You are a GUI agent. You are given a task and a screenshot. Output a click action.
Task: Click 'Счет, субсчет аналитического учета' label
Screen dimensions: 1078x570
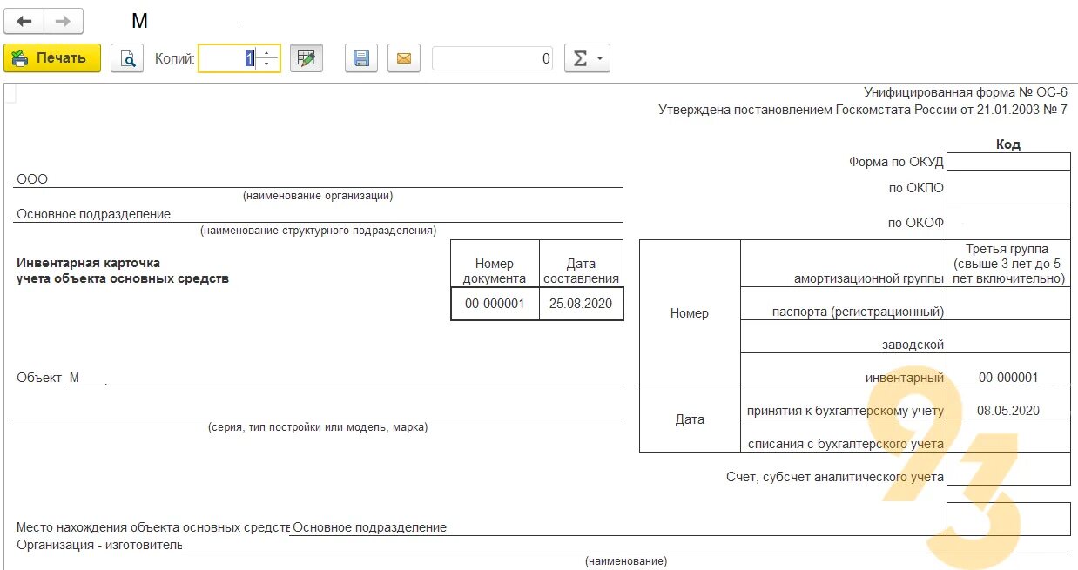coord(835,477)
